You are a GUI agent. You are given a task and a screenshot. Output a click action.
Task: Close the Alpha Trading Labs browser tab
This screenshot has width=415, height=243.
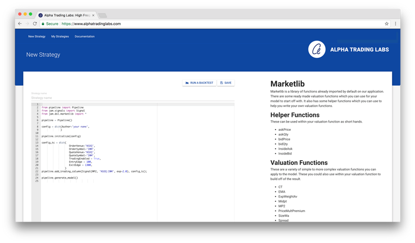(93, 15)
